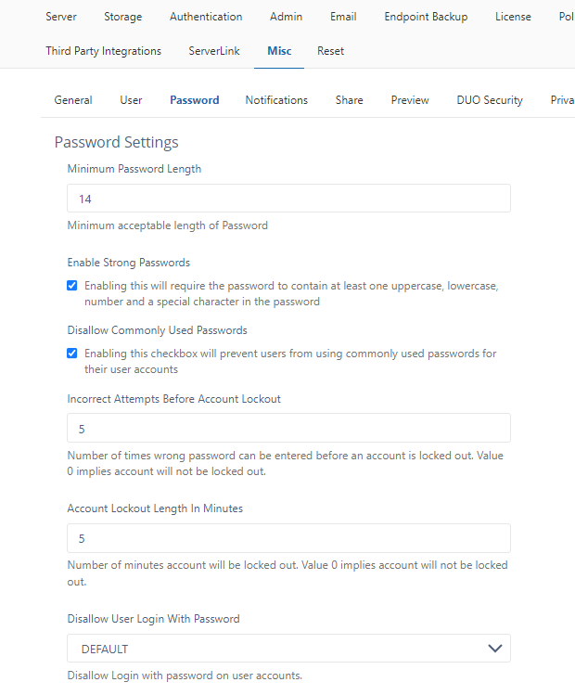Open the Reset tab
Viewport: 575px width, 695px height.
tap(330, 51)
